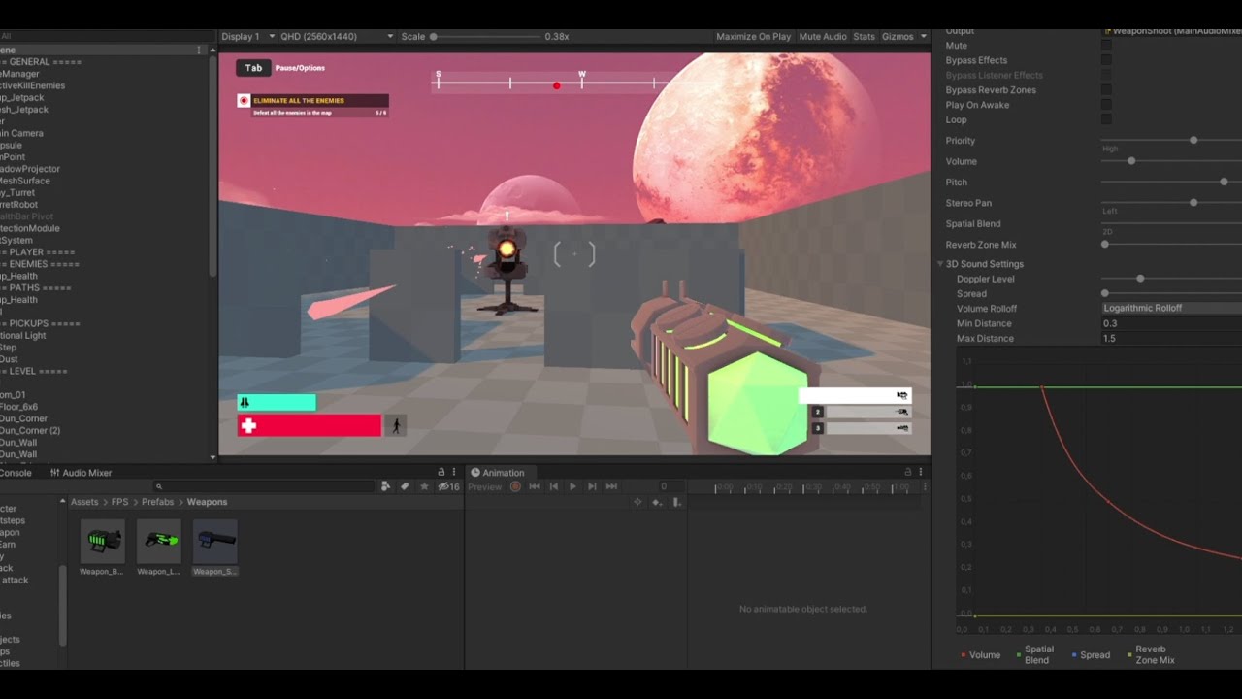The width and height of the screenshot is (1242, 699).
Task: Enable the Loop checkbox
Action: click(x=1106, y=119)
